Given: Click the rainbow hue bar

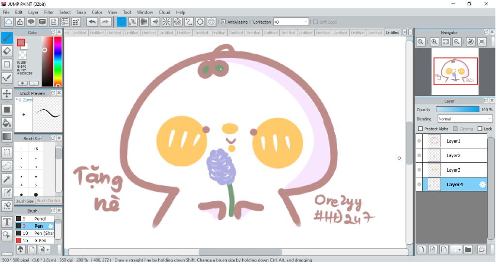Looking at the screenshot, I should pos(58,61).
